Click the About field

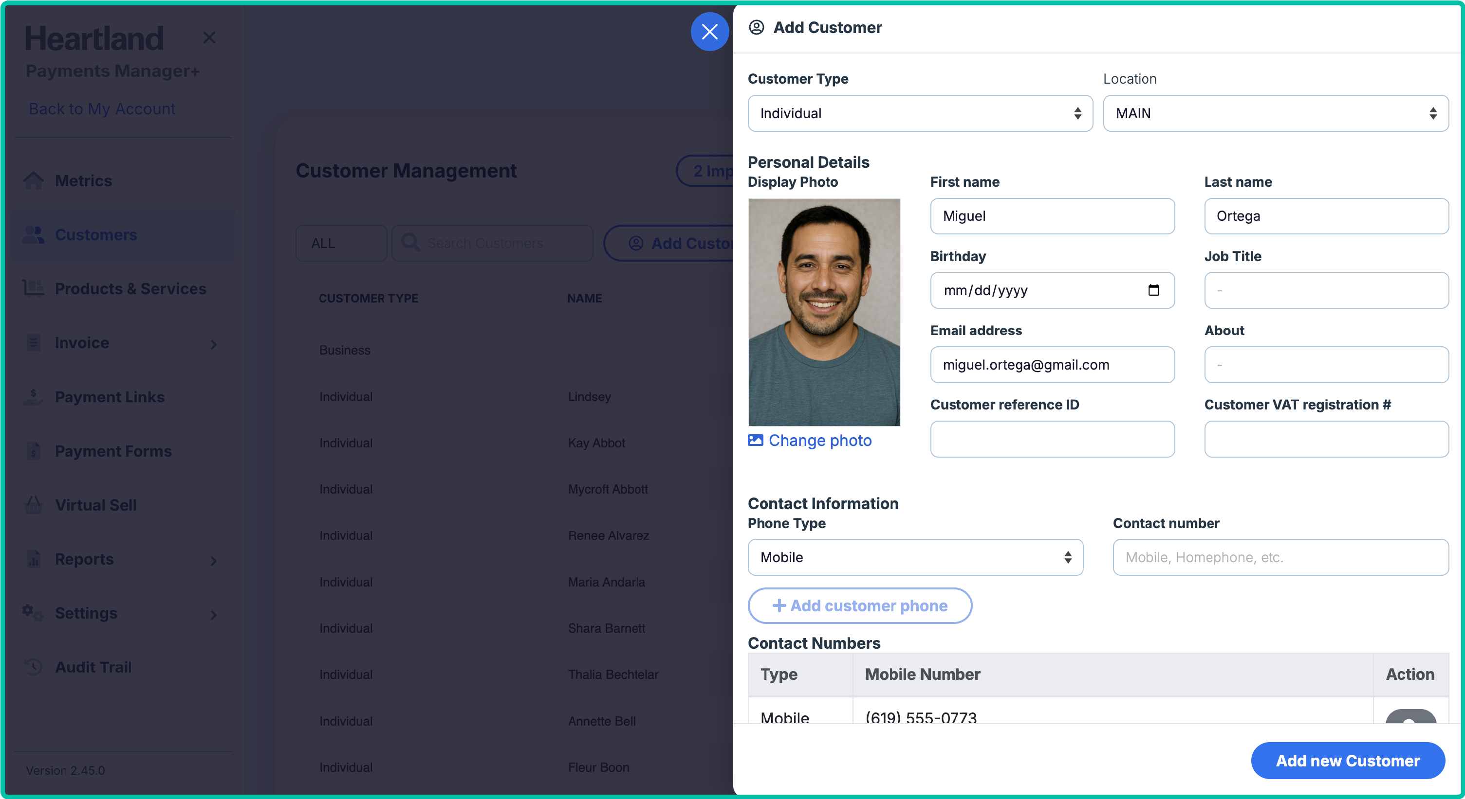pyautogui.click(x=1326, y=365)
